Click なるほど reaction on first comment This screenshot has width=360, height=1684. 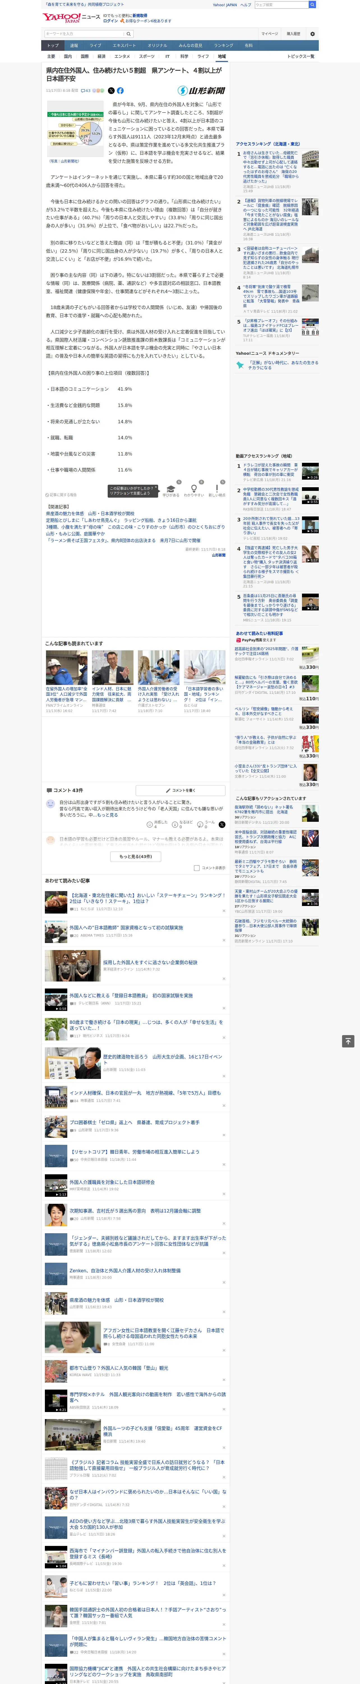pyautogui.click(x=182, y=824)
